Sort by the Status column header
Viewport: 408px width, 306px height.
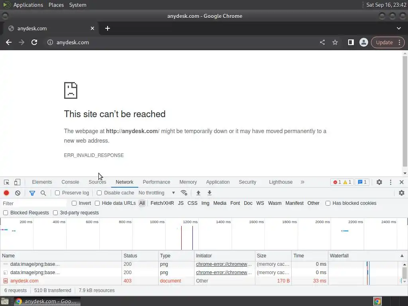(x=140, y=256)
